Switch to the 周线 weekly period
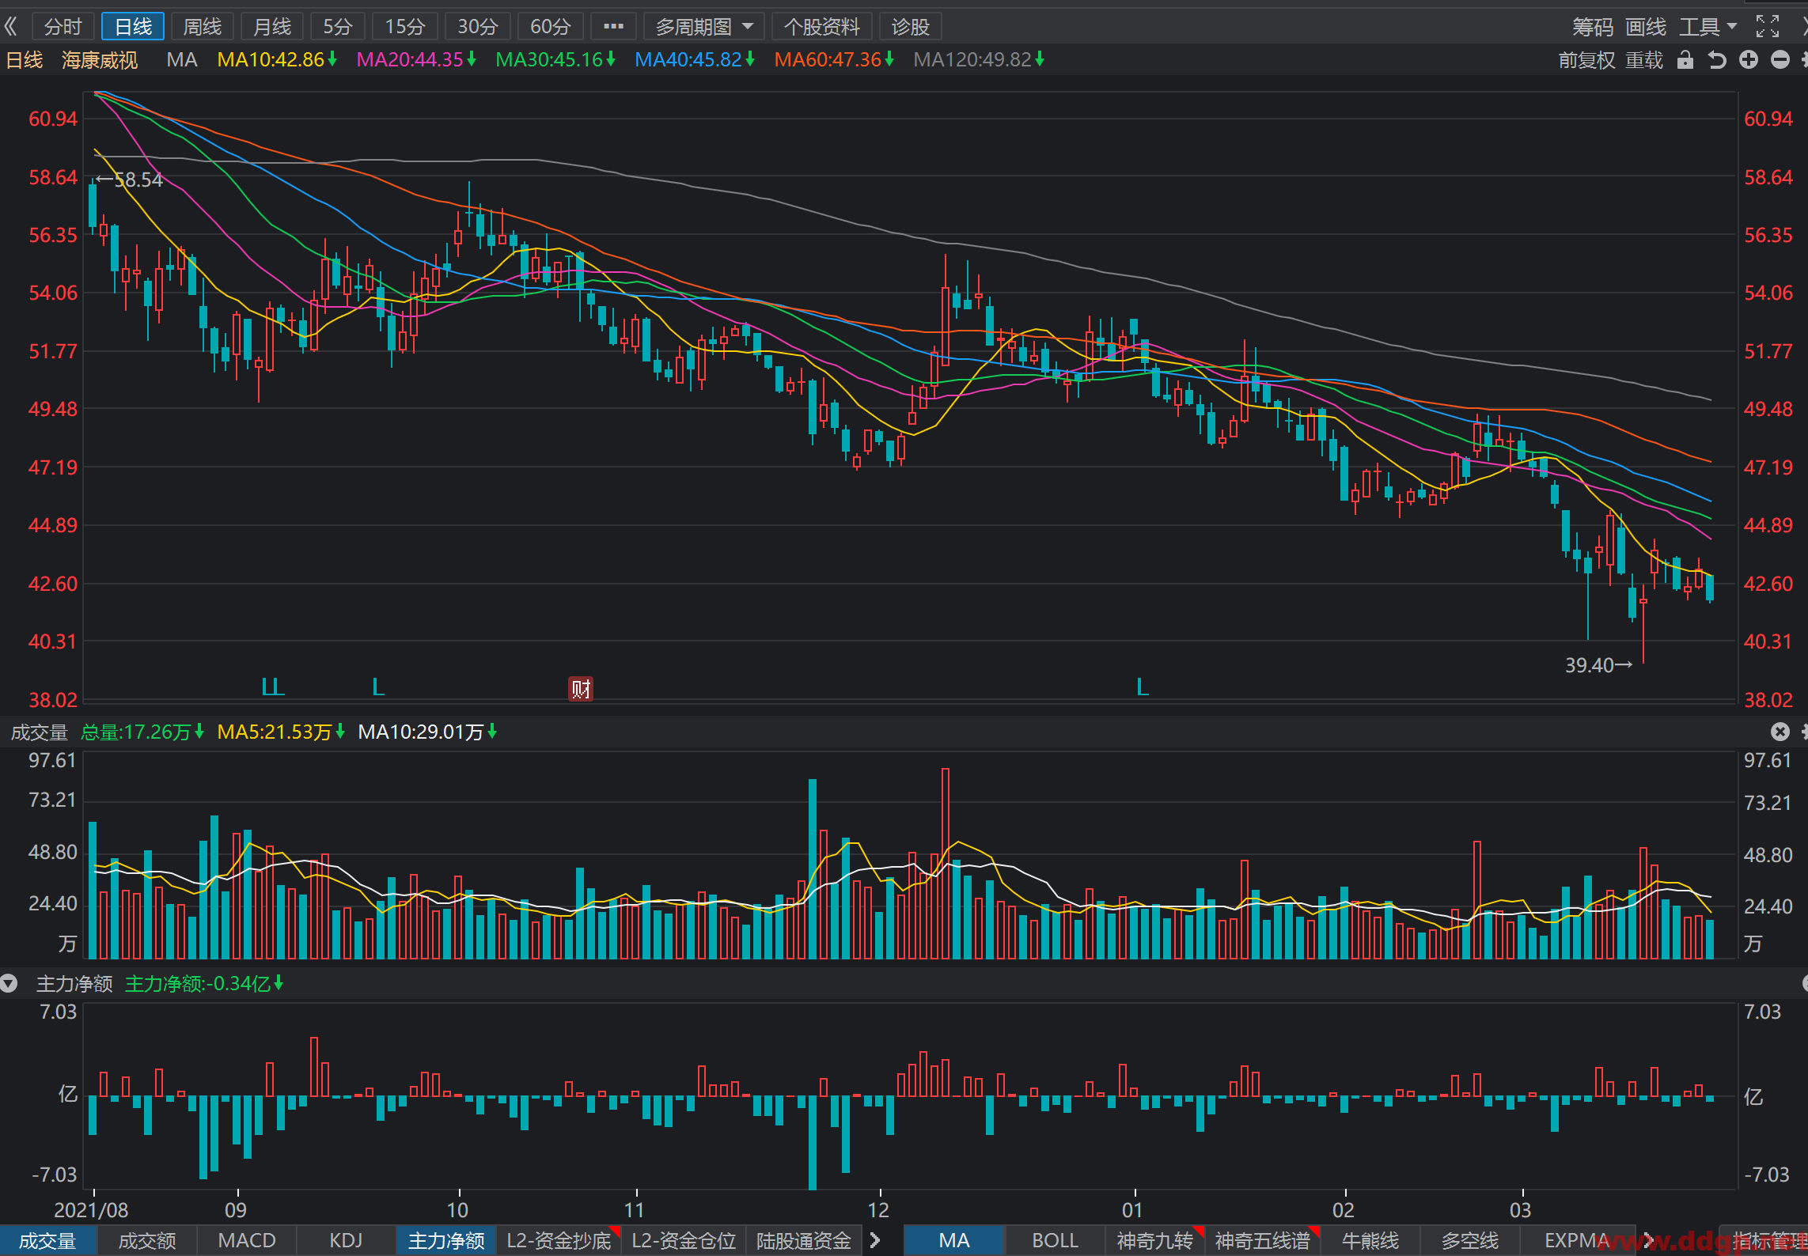Screen dimensions: 1808x1256 [203, 27]
